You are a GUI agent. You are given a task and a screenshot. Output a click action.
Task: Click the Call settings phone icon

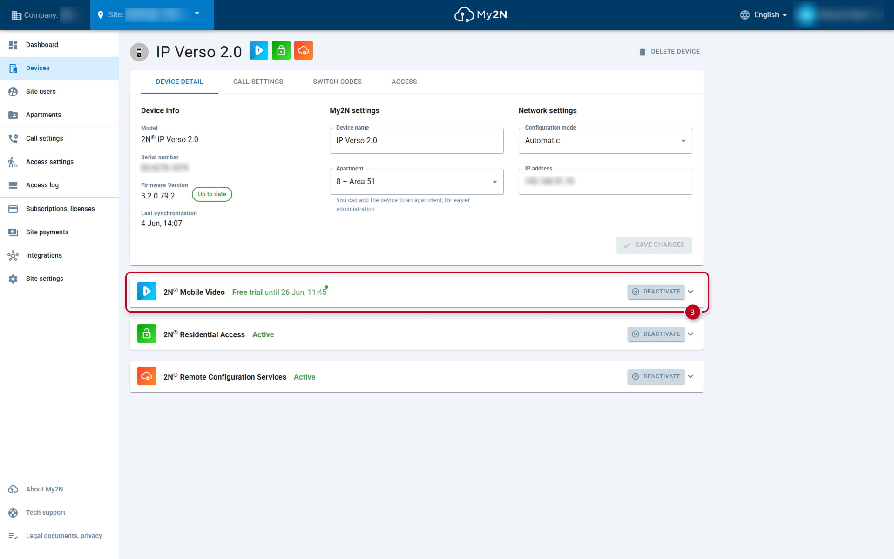click(x=13, y=138)
